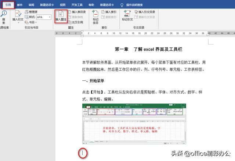Screen dimensions: 235x161
Task: Select the 新建选项卡 tab beside 审阅
Action: [47, 5]
